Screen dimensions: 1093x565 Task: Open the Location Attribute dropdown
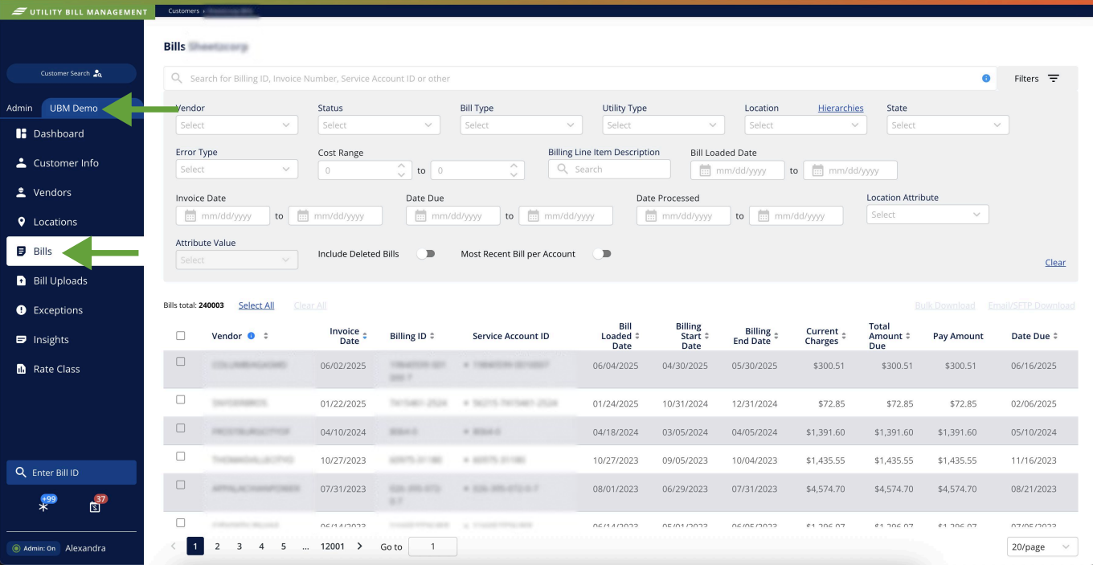pyautogui.click(x=927, y=215)
